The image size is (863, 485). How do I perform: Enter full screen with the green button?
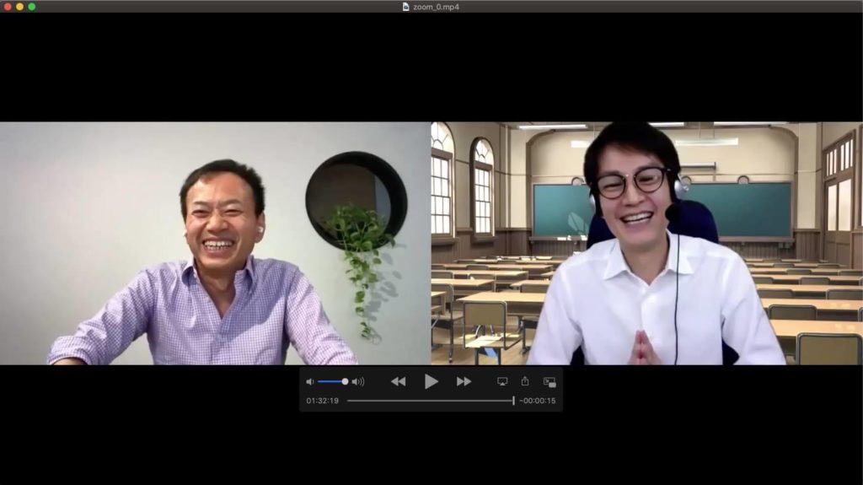[32, 6]
